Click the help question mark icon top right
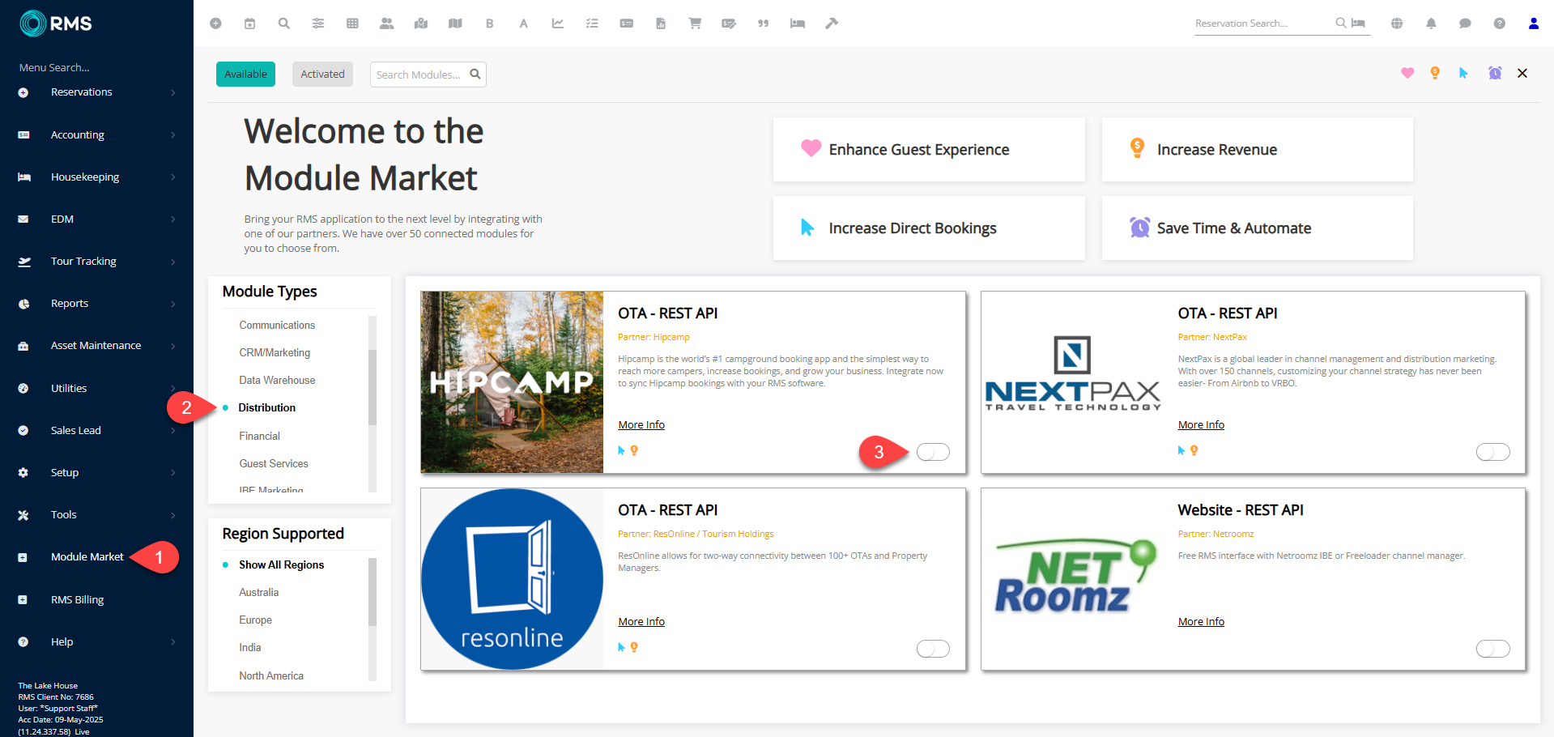1554x737 pixels. 1500,23
